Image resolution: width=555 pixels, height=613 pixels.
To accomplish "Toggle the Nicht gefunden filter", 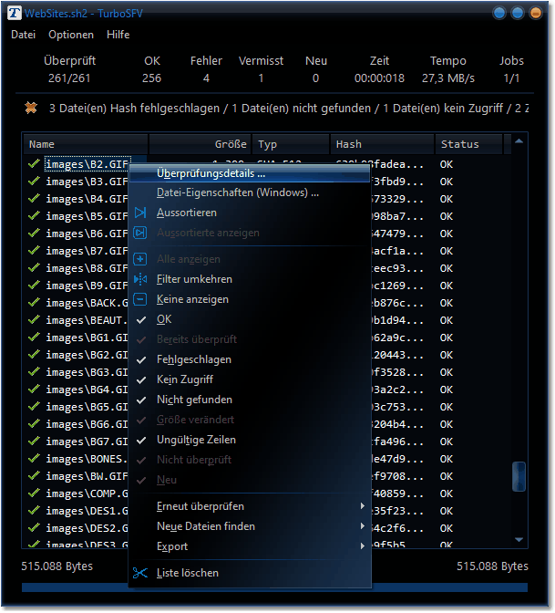I will [x=140, y=400].
